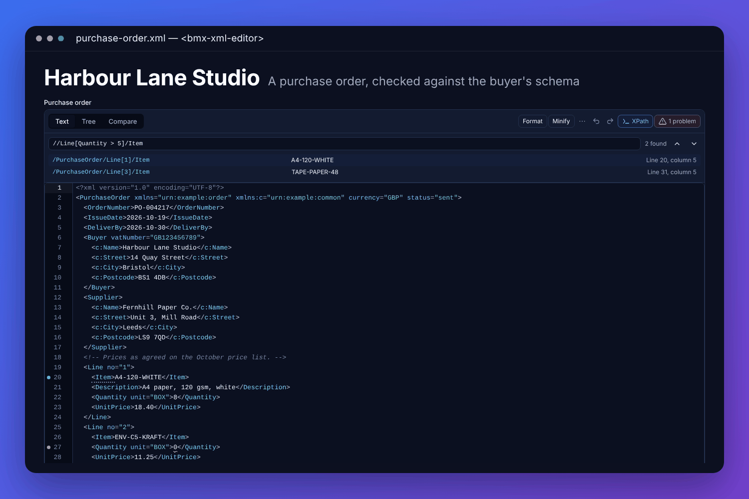749x499 pixels.
Task: Jump to previous XPath match
Action: pyautogui.click(x=677, y=144)
